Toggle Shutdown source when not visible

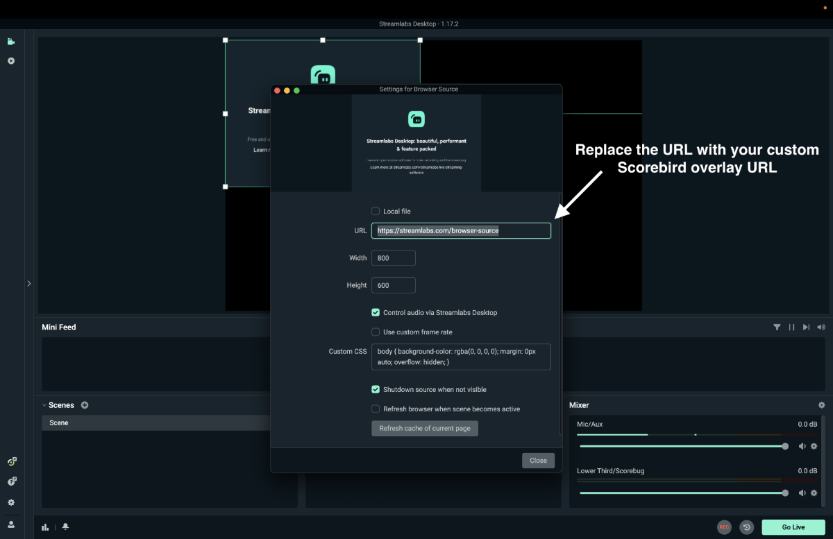[376, 389]
